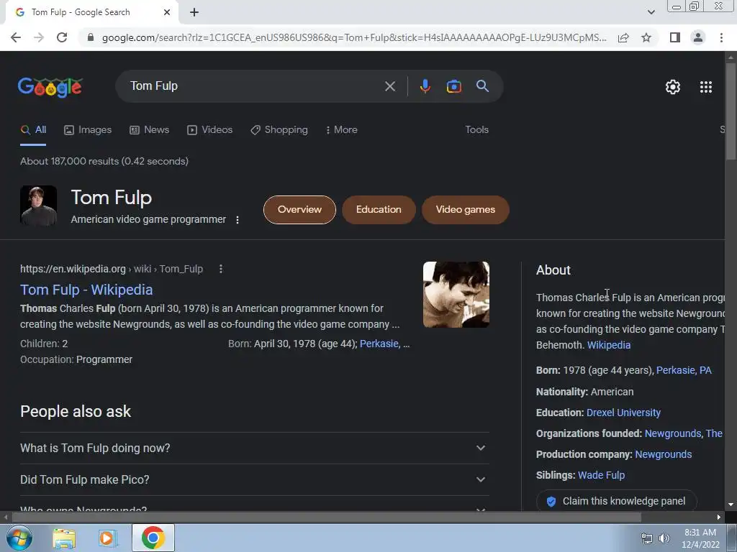Open the More search categories menu
The image size is (737, 552).
pyautogui.click(x=342, y=130)
